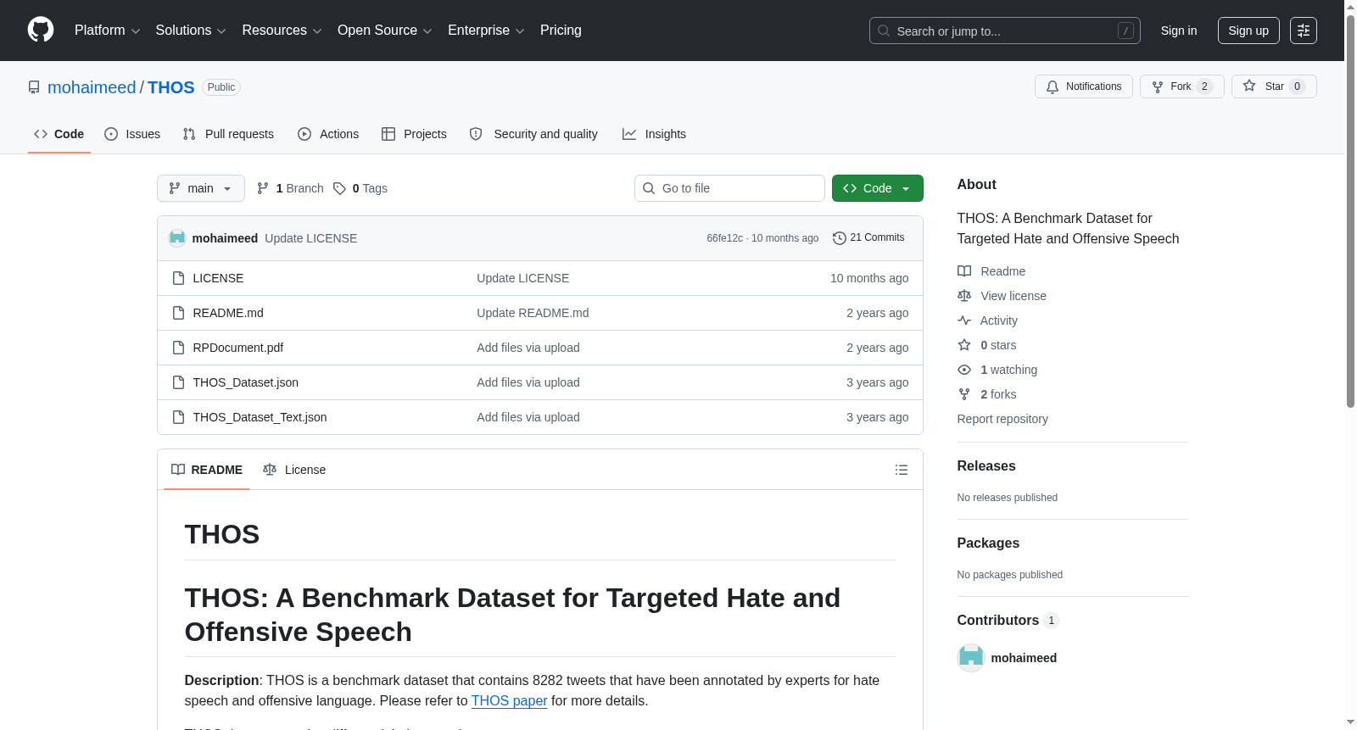Viewport: 1357px width, 730px height.
Task: Click the pulse icon beside Activity
Action: [x=964, y=320]
